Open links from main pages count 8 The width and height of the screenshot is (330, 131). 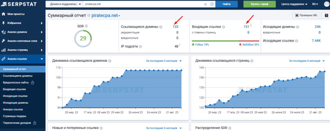pyautogui.click(x=248, y=33)
